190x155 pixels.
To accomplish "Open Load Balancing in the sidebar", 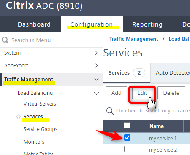I will (35, 93).
